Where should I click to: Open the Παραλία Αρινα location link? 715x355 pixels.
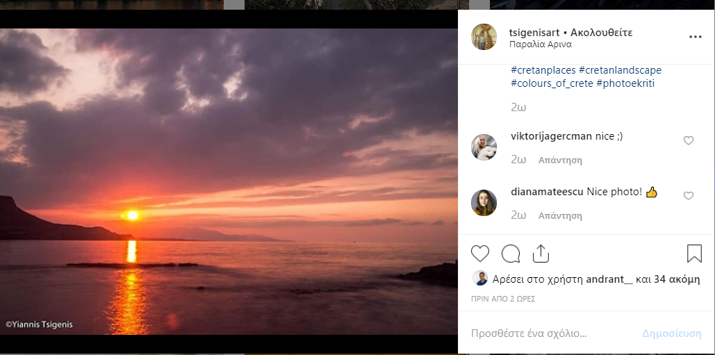(x=541, y=44)
